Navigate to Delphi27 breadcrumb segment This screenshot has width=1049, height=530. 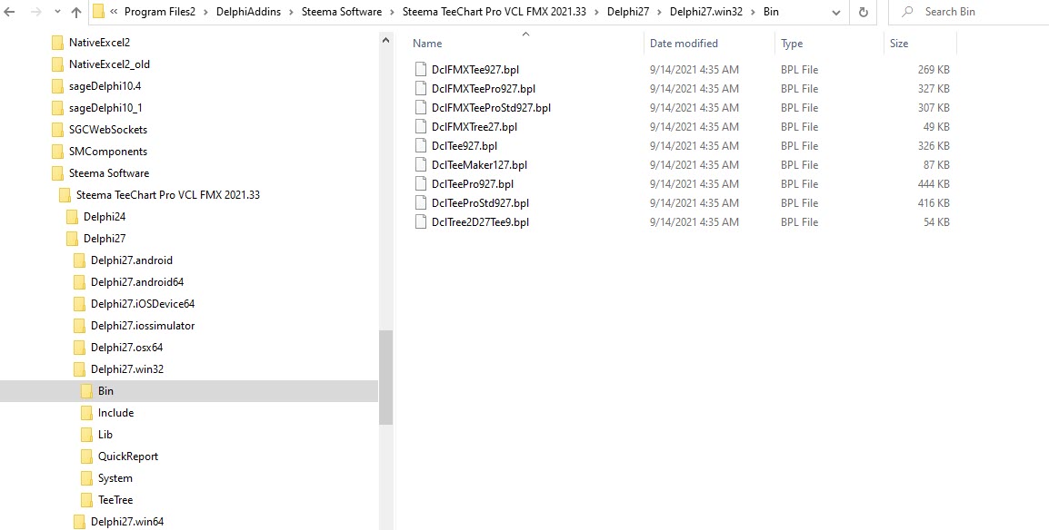pos(628,12)
